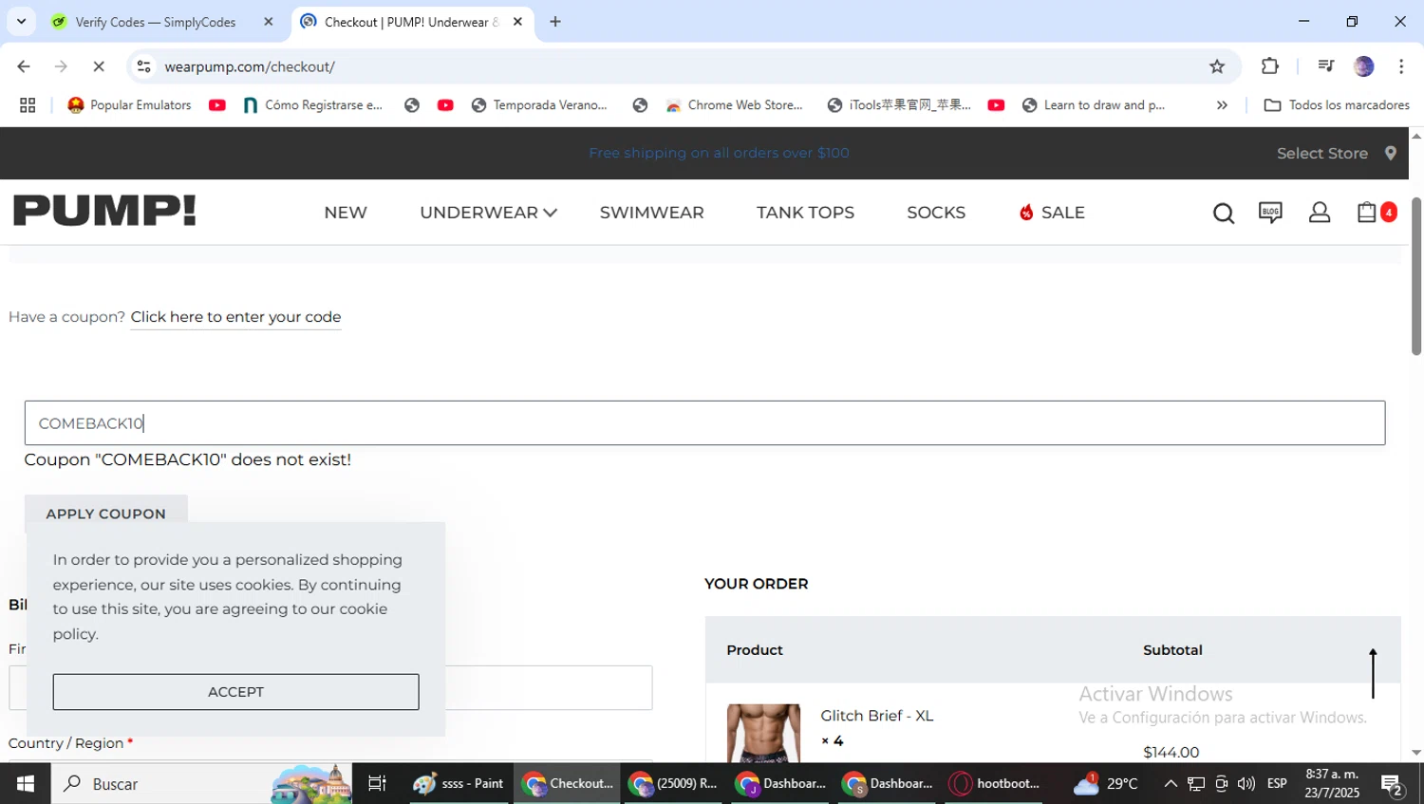Image resolution: width=1424 pixels, height=804 pixels.
Task: Open the TANK TOPS menu item
Action: click(805, 213)
